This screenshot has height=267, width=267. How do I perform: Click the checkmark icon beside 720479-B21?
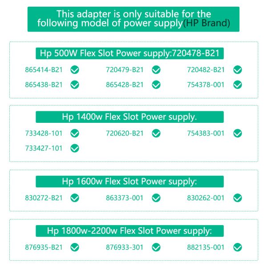(x=156, y=70)
